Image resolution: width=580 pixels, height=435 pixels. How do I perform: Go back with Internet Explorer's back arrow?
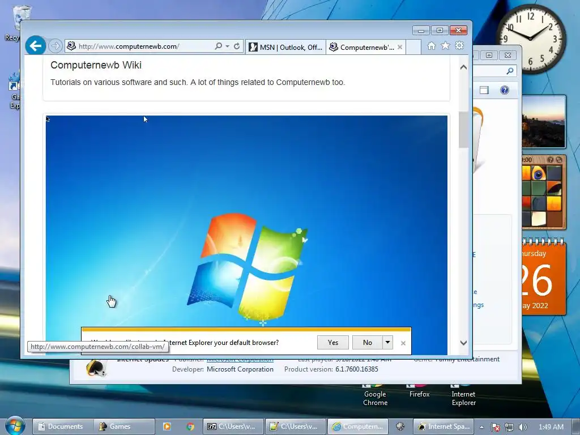click(x=36, y=46)
